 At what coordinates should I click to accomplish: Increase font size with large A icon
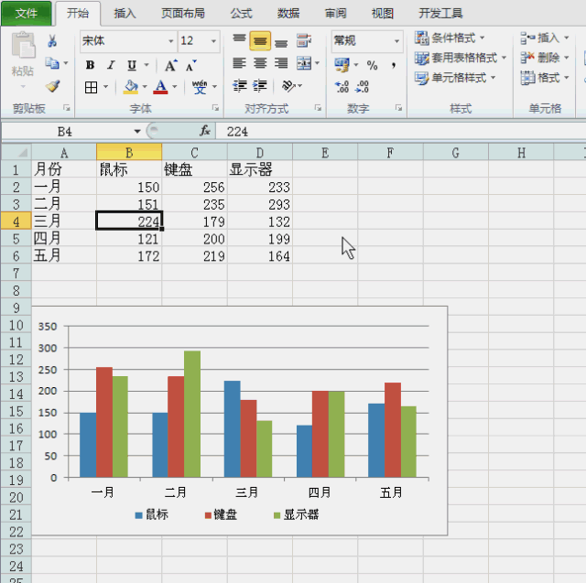point(171,65)
